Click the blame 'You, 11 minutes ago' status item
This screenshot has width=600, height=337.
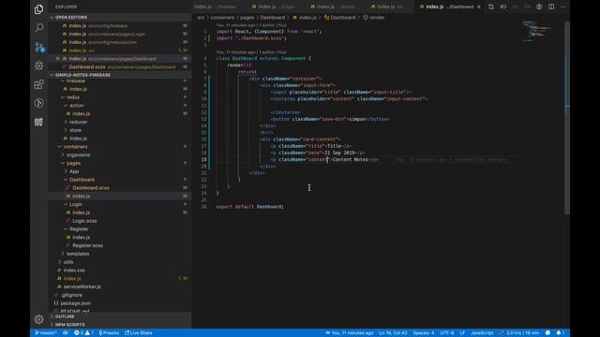tap(349, 333)
